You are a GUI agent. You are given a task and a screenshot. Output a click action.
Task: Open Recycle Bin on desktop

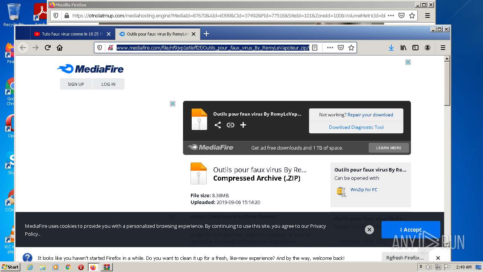tap(14, 15)
